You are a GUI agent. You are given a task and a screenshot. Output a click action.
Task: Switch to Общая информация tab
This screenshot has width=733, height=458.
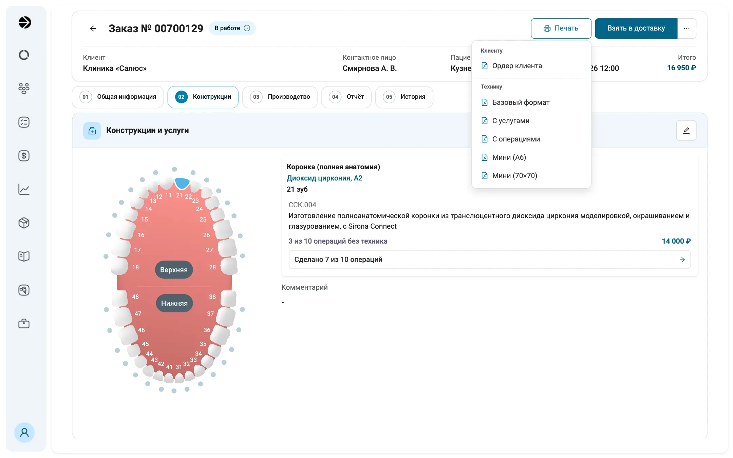(118, 97)
